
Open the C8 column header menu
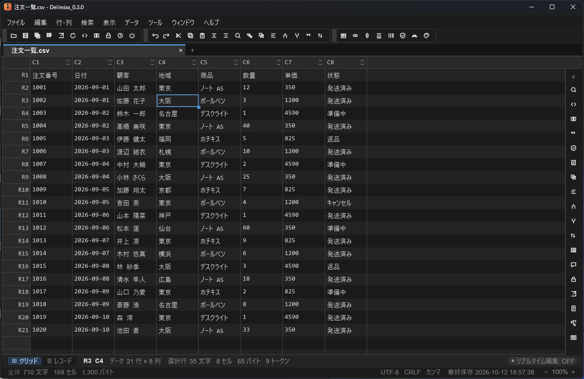tap(363, 62)
